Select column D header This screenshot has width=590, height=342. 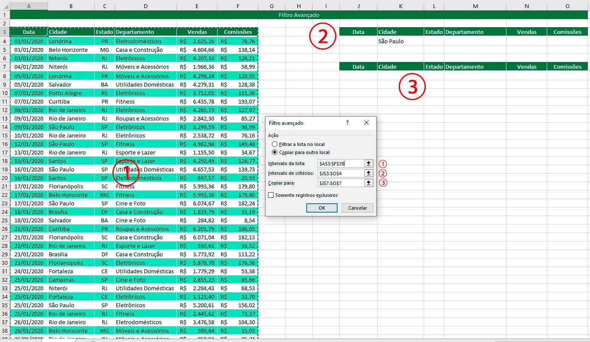click(x=145, y=6)
